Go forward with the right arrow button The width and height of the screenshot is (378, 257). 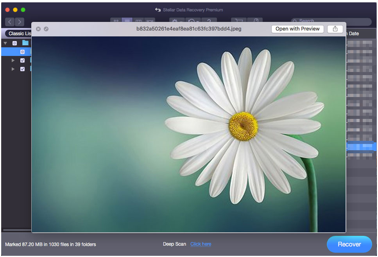(20, 22)
